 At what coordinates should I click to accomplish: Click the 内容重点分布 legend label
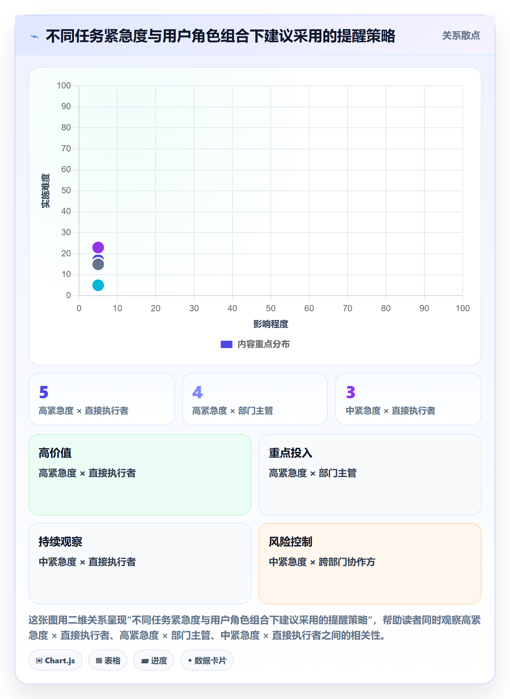click(263, 344)
